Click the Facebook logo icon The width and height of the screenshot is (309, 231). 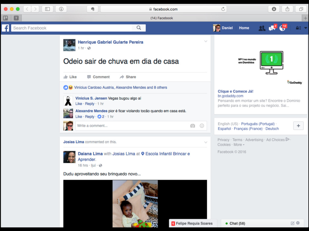click(5, 28)
